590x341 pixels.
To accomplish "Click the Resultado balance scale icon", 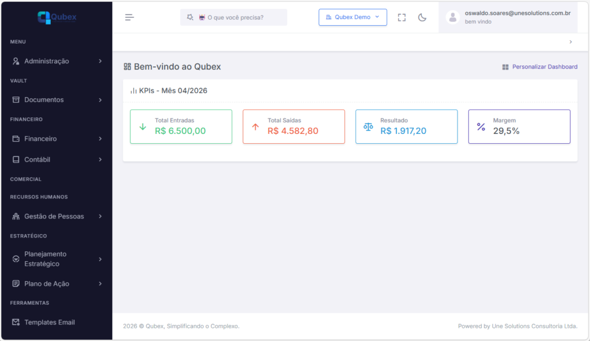I will pyautogui.click(x=368, y=127).
